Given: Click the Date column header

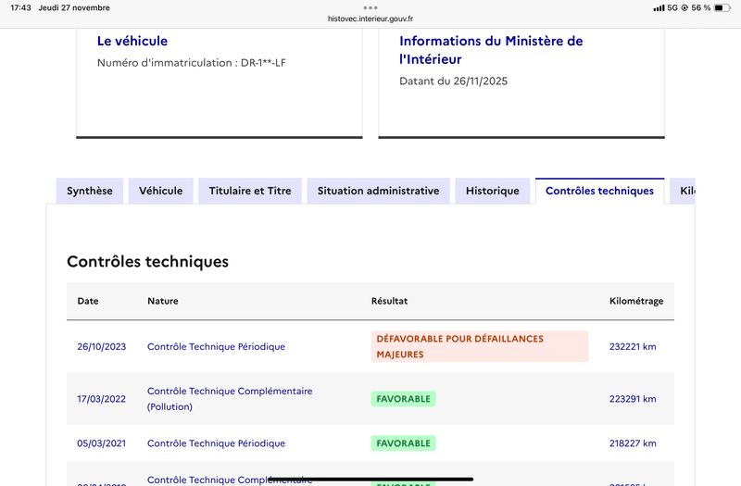Looking at the screenshot, I should (88, 301).
